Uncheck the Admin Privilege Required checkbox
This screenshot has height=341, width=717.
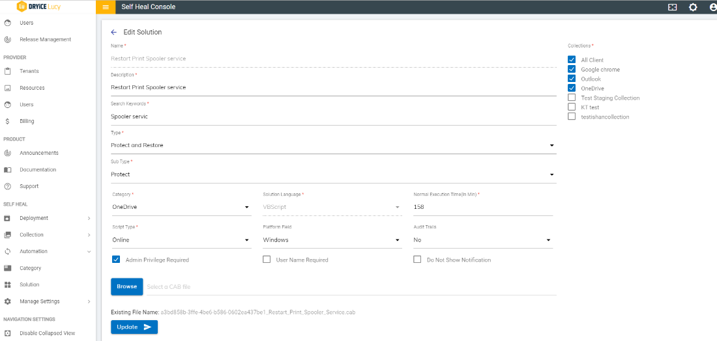(x=116, y=260)
